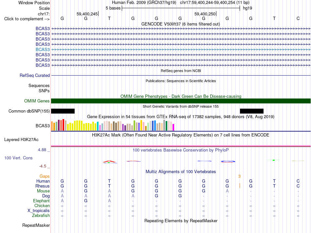Open 'RefSeq genes from NCBI' track title

coord(181,71)
